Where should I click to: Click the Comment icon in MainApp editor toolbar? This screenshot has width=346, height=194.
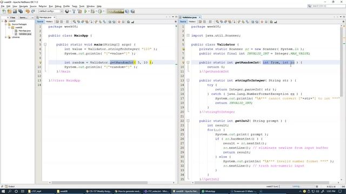129,22
